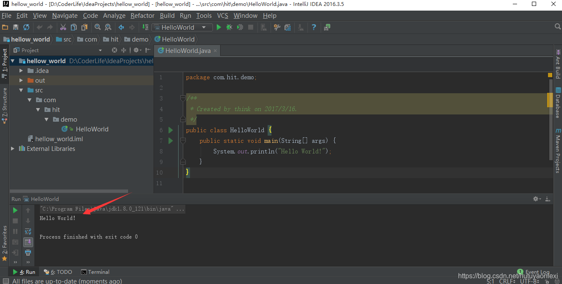Image resolution: width=562 pixels, height=284 pixels.
Task: Click run gutter arrow beside main method
Action: [x=171, y=141]
